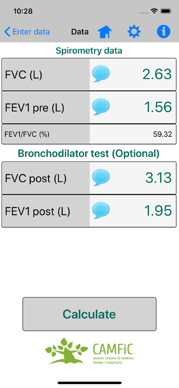Image resolution: width=179 pixels, height=388 pixels.
Task: Tap the FEV1 pre (L) label cell
Action: pyautogui.click(x=46, y=107)
